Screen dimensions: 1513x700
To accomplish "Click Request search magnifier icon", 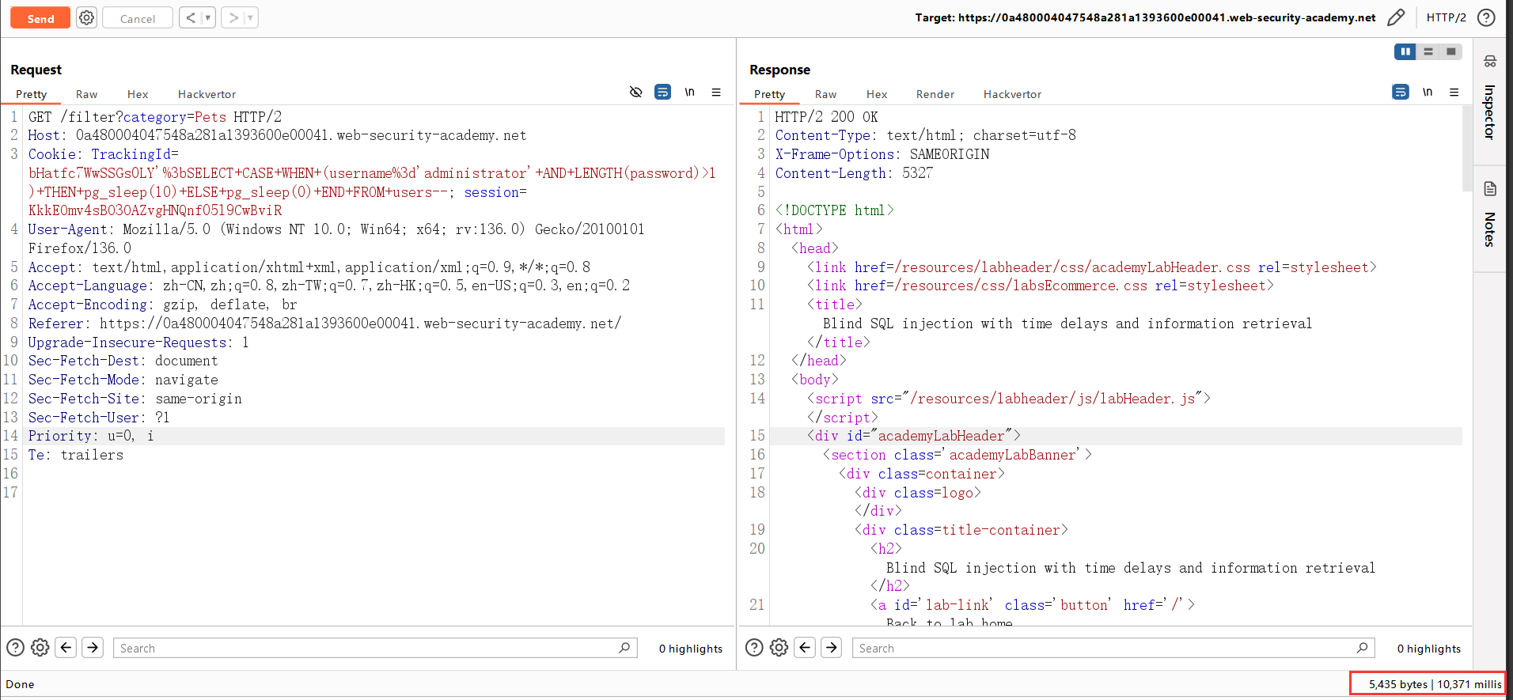I will [624, 648].
